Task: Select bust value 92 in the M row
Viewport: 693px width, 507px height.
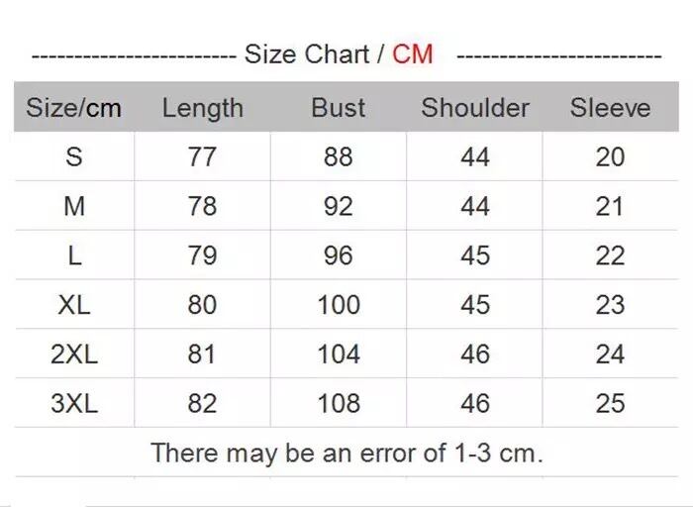Action: [x=338, y=206]
